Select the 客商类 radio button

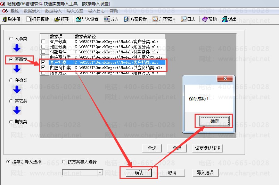[11, 60]
